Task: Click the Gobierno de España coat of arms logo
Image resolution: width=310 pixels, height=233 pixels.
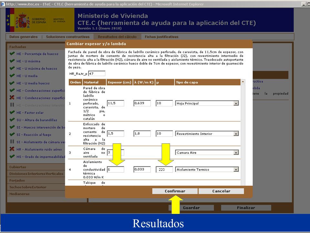Action: pos(23,20)
